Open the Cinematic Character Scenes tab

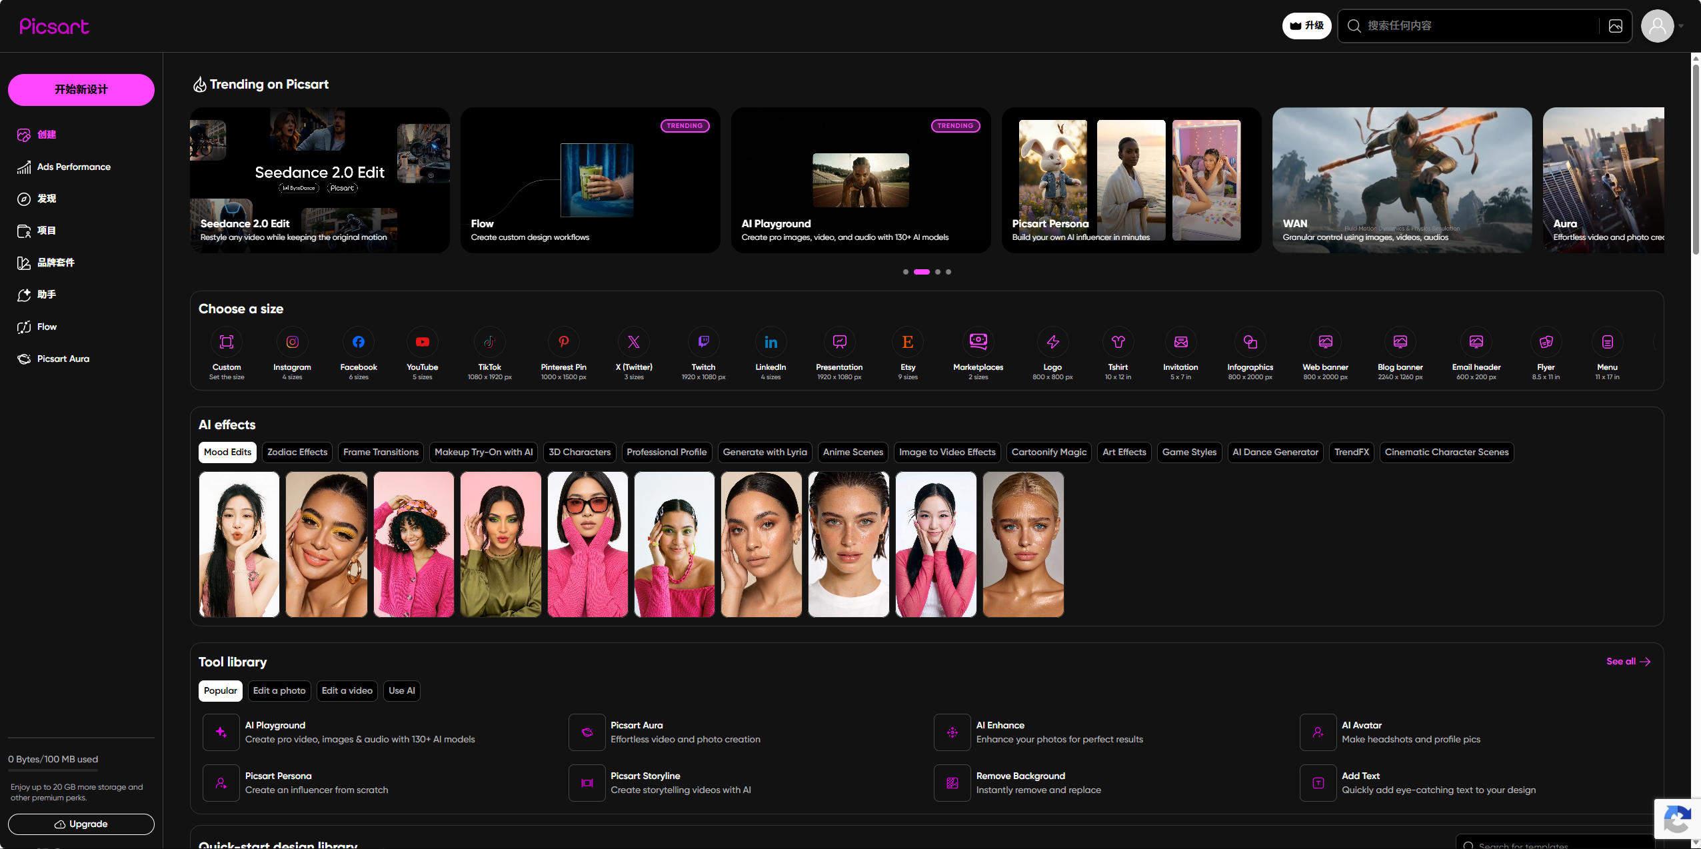coord(1447,452)
